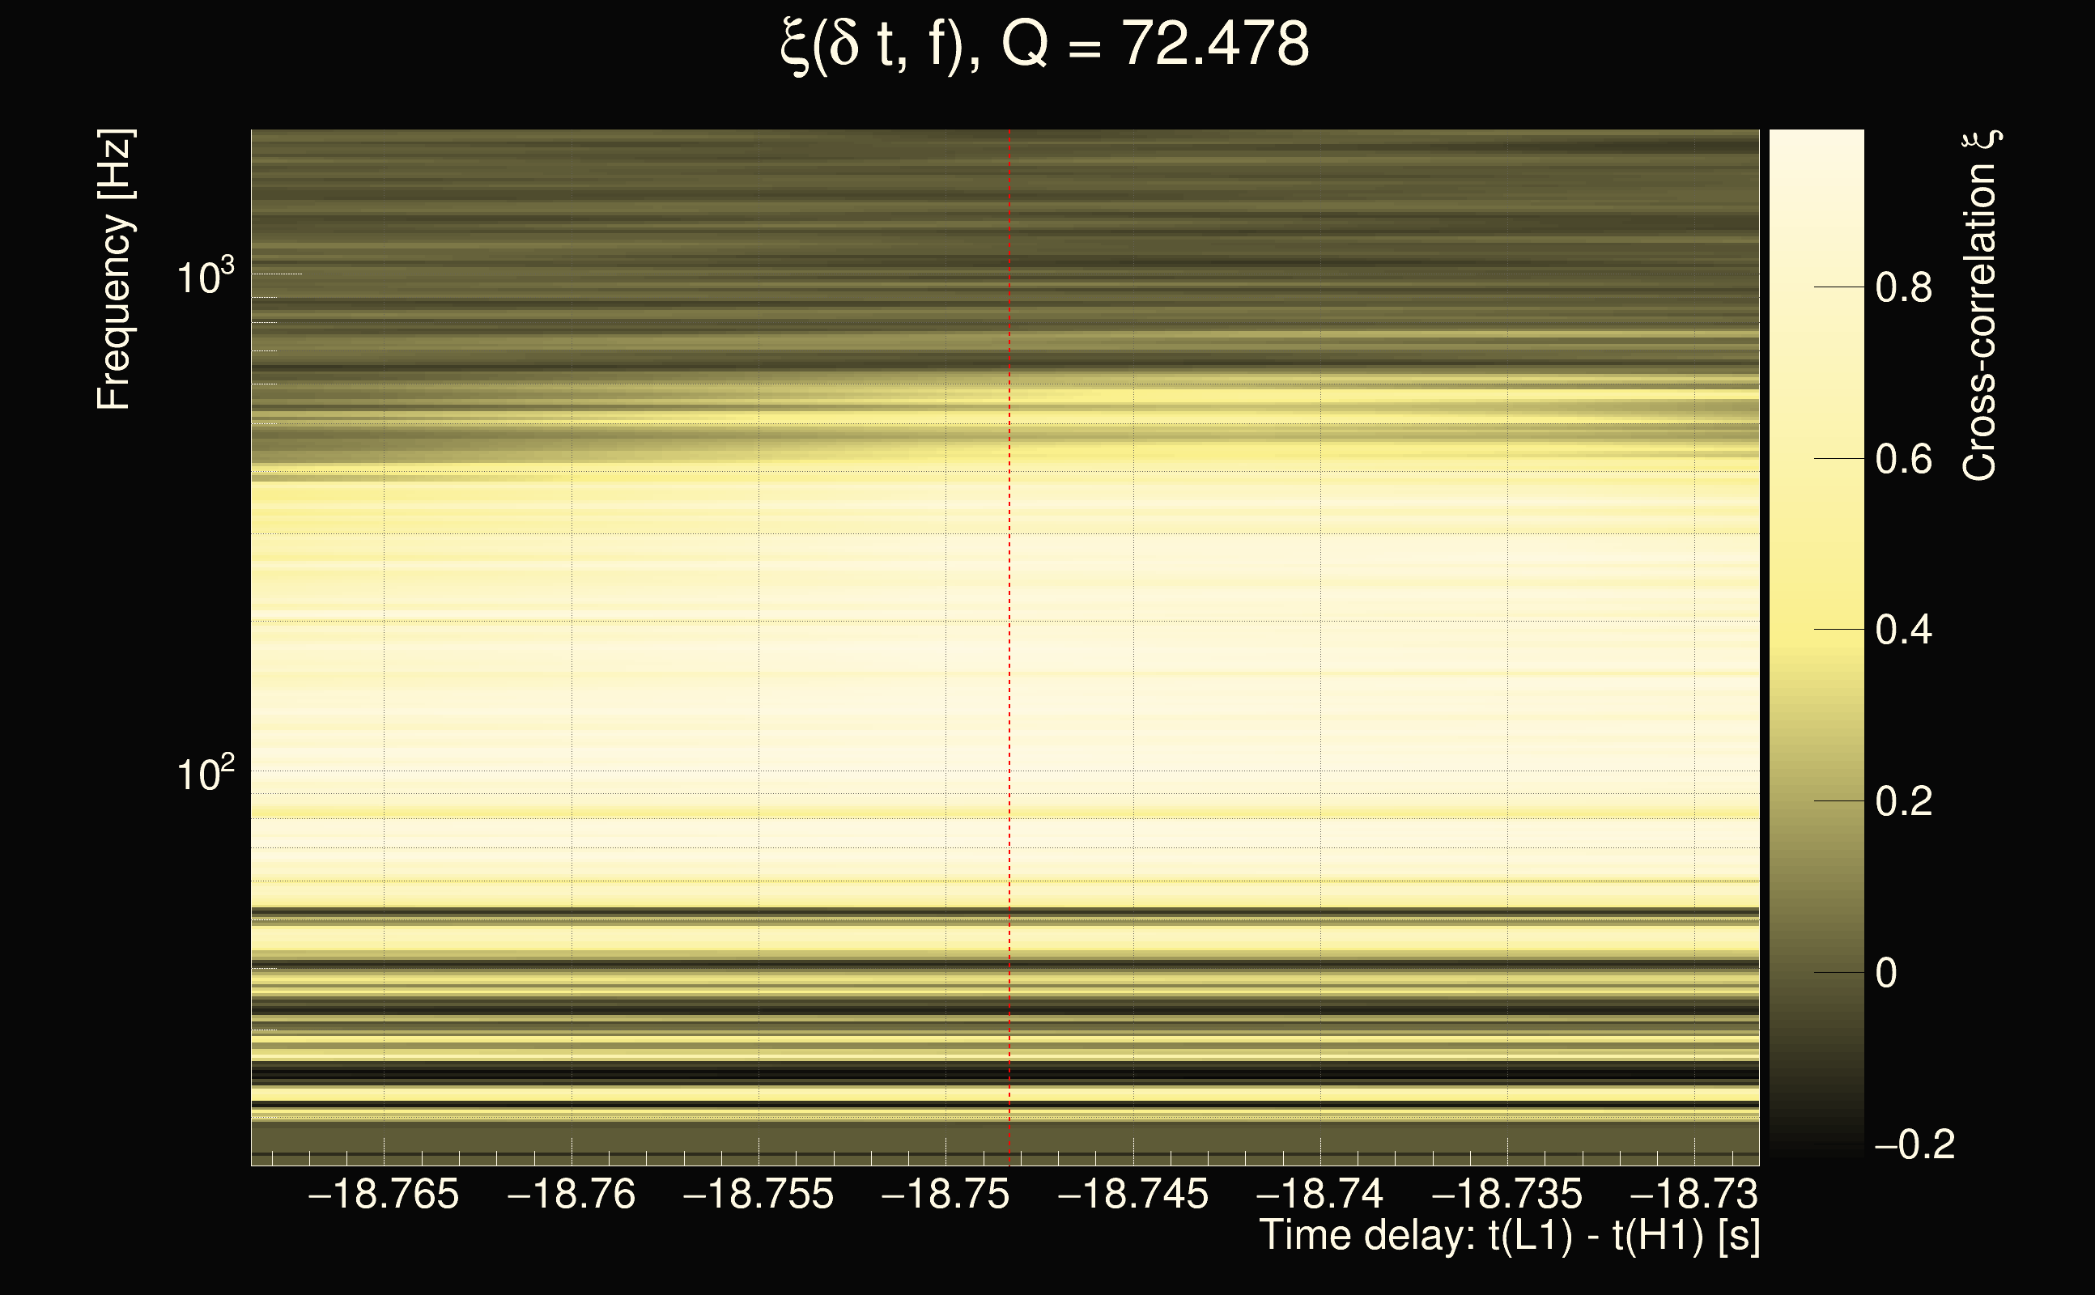This screenshot has width=2095, height=1295.
Task: Click the Cross-correlation ξ colorbar label
Action: click(1980, 306)
